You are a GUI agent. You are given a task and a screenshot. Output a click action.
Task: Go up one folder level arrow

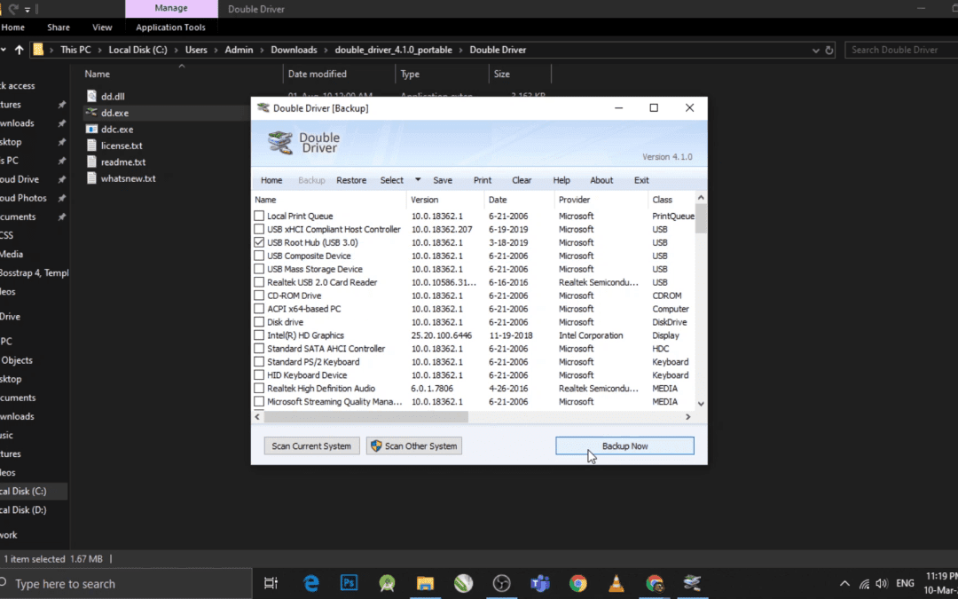pyautogui.click(x=19, y=50)
